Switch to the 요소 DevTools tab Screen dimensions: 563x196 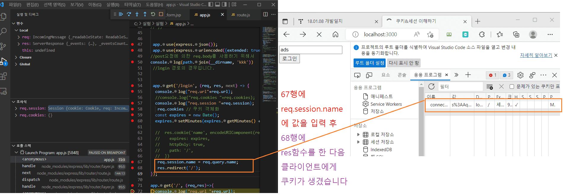point(386,75)
